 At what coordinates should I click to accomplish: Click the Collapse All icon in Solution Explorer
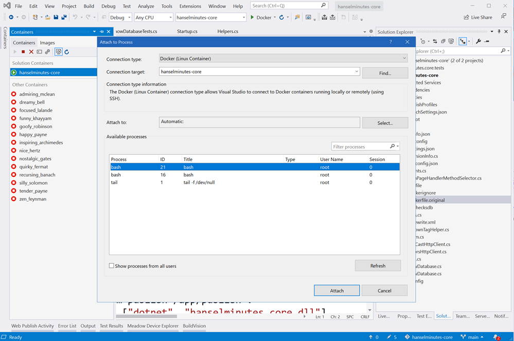(443, 41)
